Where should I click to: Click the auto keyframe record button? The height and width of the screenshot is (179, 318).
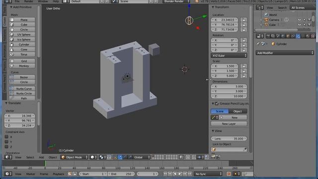[229, 174]
